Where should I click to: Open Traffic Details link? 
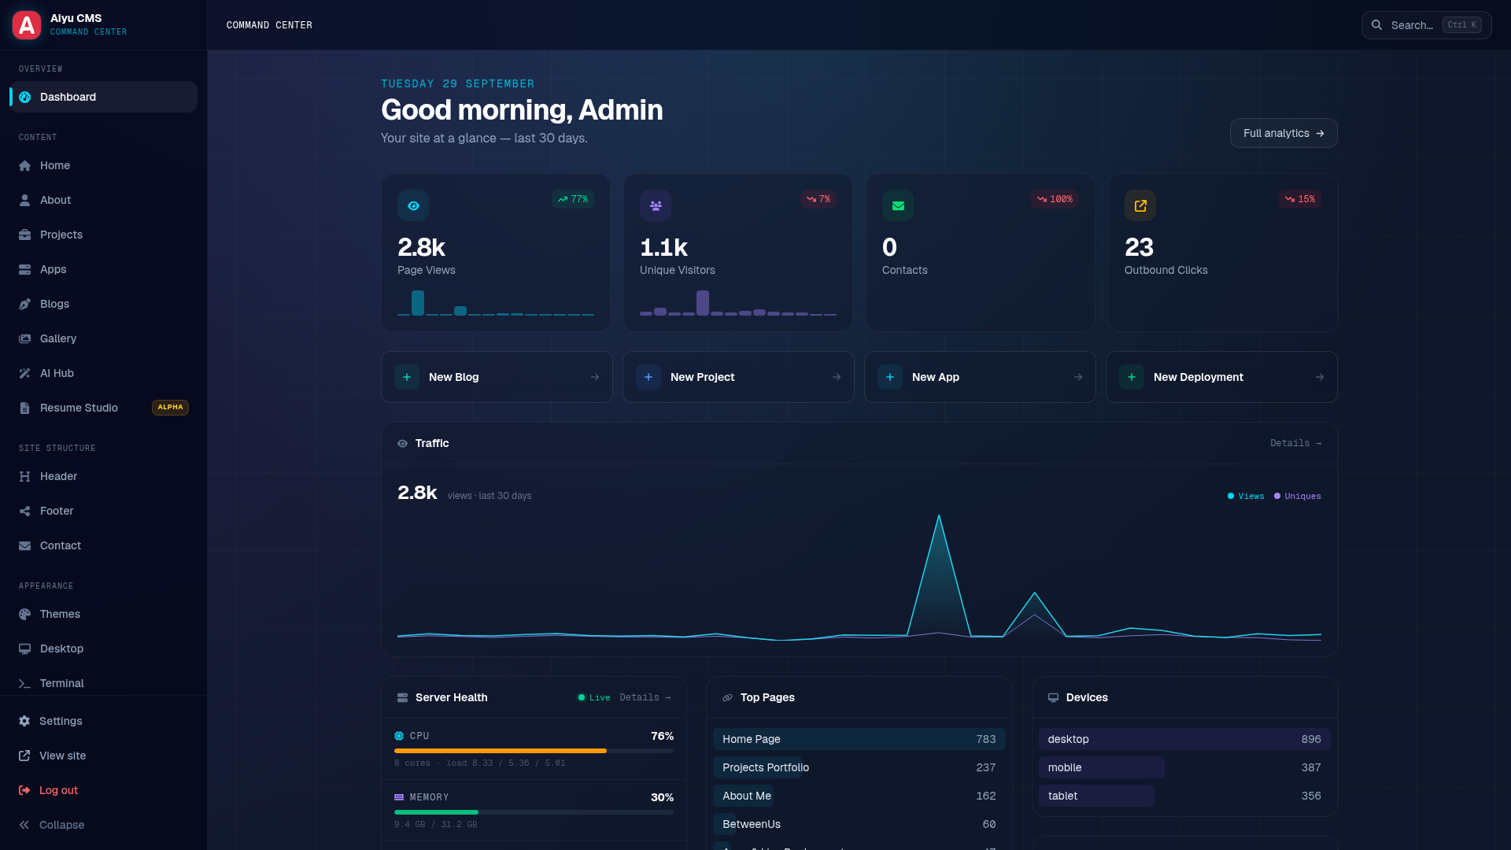click(x=1295, y=443)
